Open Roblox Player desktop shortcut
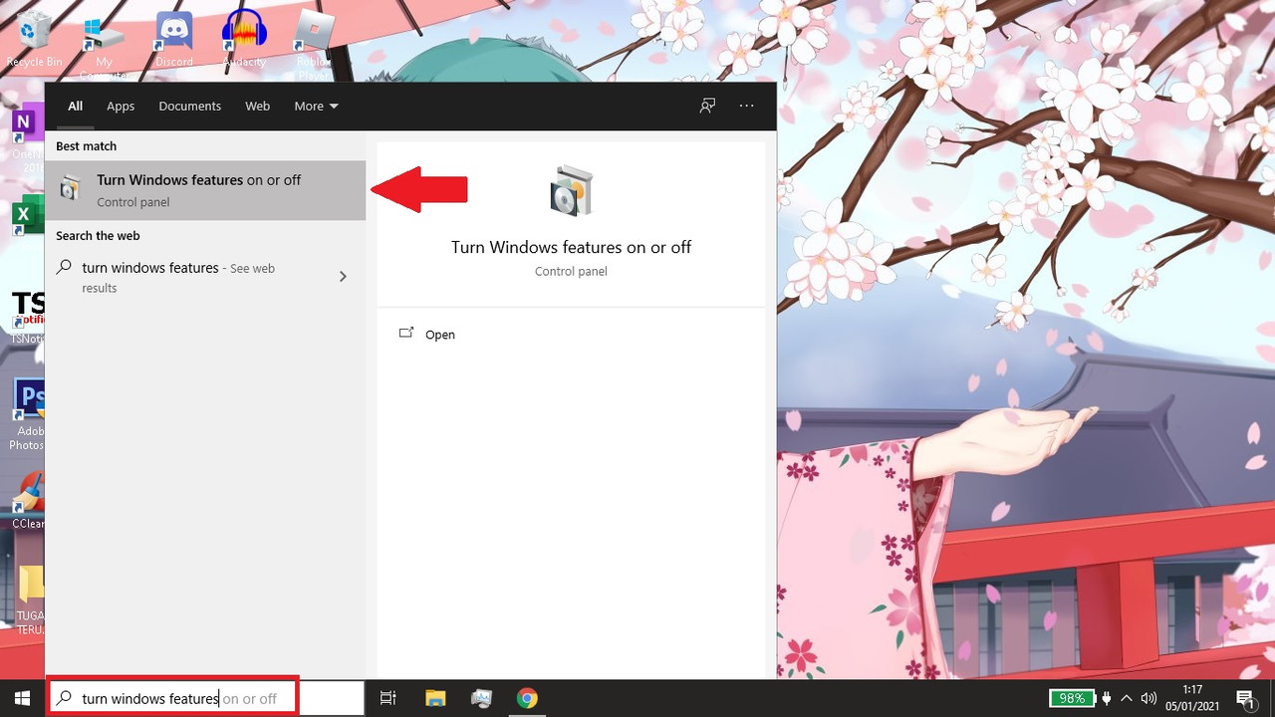Viewport: 1275px width, 717px height. 314,45
